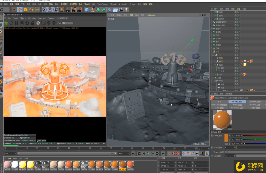
Task: Open Live Viewer settings gear
Action: pos(27,23)
